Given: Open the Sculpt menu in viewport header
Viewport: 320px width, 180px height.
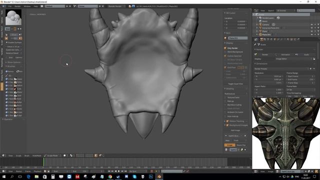Looking at the screenshot, I should point(18,155).
